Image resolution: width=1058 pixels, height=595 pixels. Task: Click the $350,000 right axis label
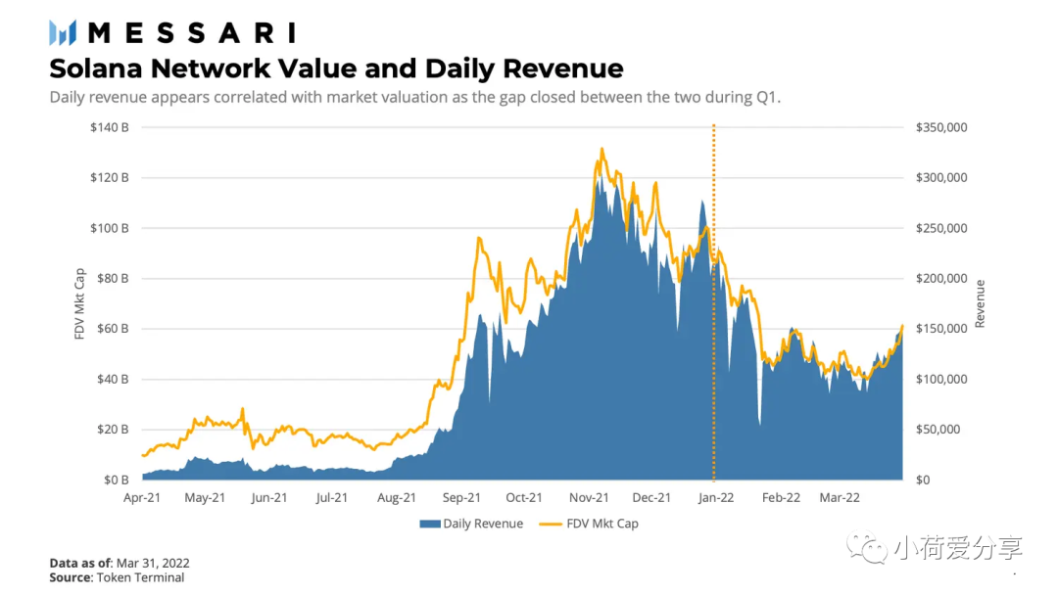click(941, 127)
